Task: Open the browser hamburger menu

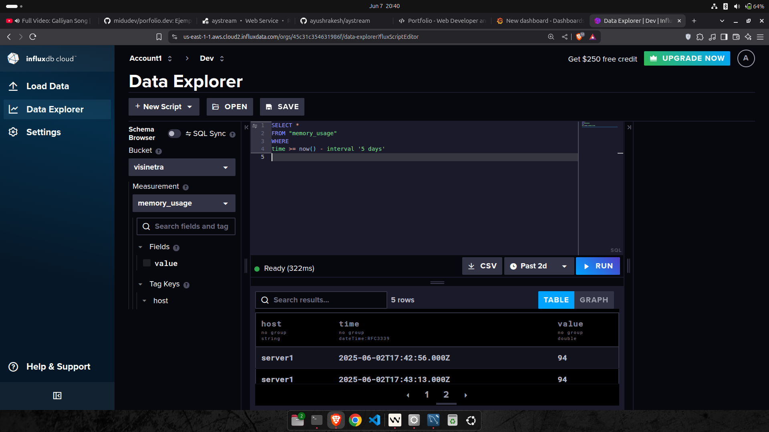Action: 760,37
